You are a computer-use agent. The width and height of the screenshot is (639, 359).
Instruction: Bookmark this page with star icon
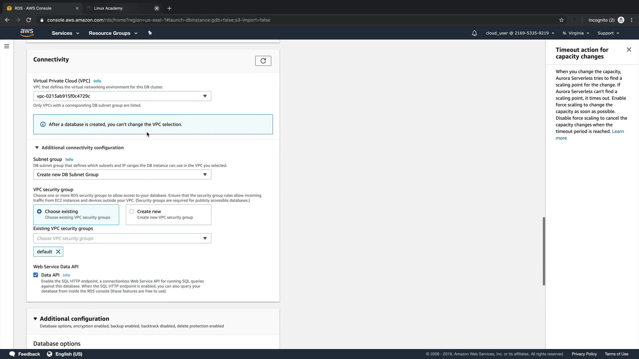[561, 20]
